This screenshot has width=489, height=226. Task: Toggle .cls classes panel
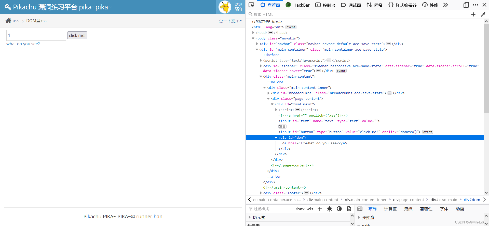point(310,209)
